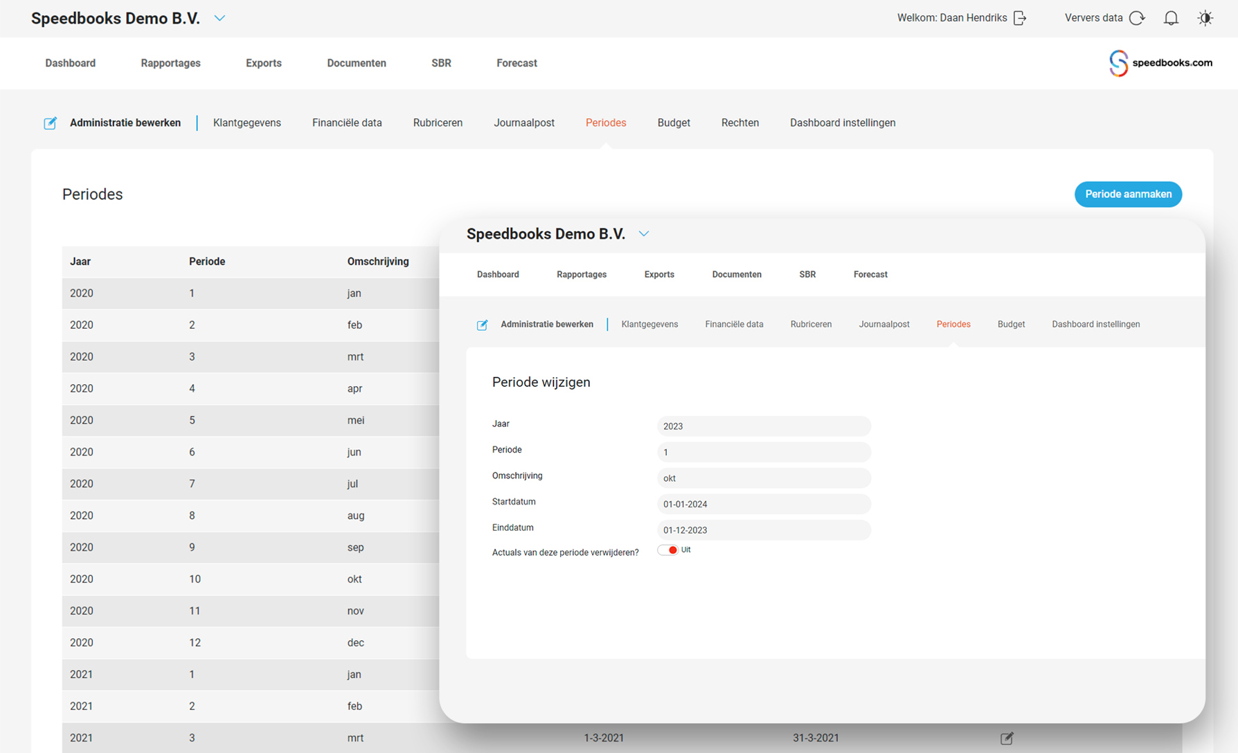Select the Einddatum date field
Viewport: 1238px width, 753px height.
(x=763, y=529)
